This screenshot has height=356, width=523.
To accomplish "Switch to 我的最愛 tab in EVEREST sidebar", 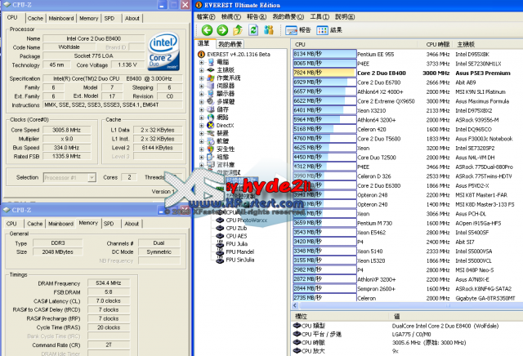I will tap(230, 44).
